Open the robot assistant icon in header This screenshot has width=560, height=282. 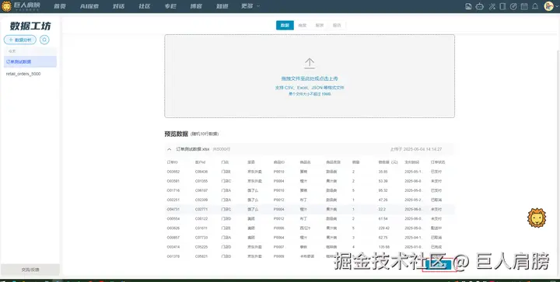(480, 6)
